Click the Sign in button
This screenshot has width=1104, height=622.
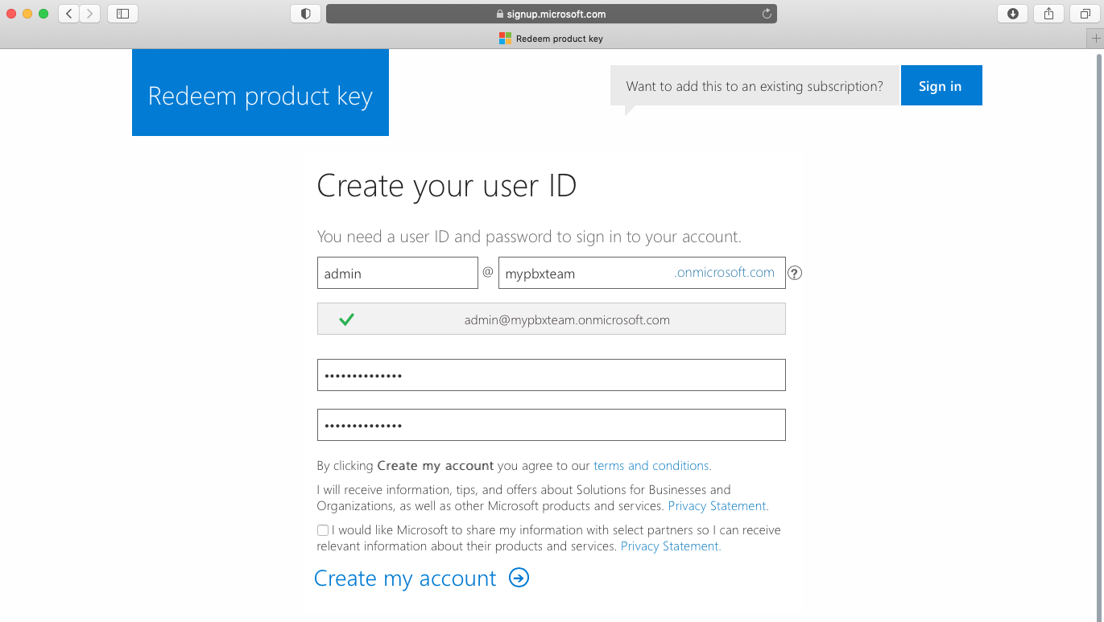[x=941, y=85]
